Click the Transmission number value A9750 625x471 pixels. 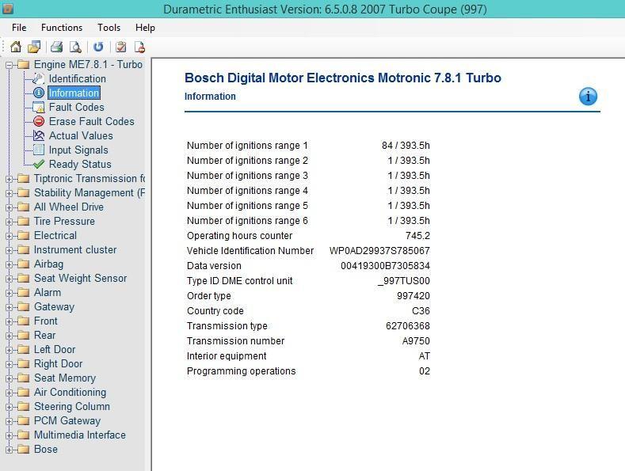pos(416,341)
